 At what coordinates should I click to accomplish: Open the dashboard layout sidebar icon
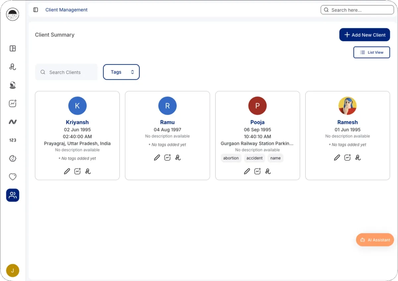point(13,48)
